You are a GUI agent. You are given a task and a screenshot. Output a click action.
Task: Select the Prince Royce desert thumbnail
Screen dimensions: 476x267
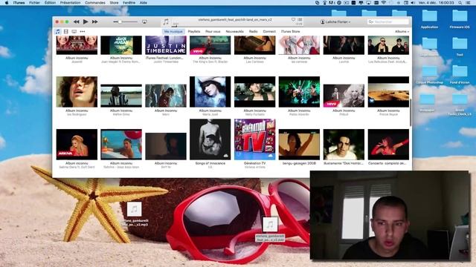pyautogui.click(x=388, y=92)
